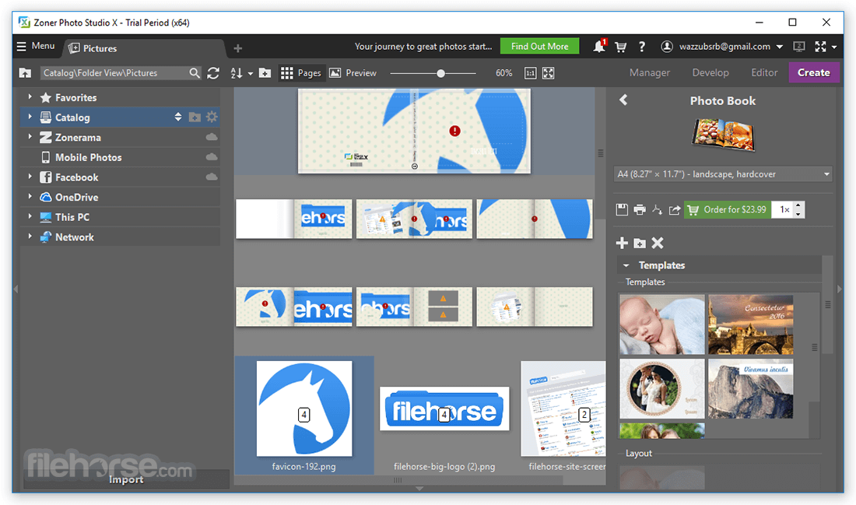Expand the Zonerama tree node
This screenshot has height=505, width=856.
pos(30,136)
